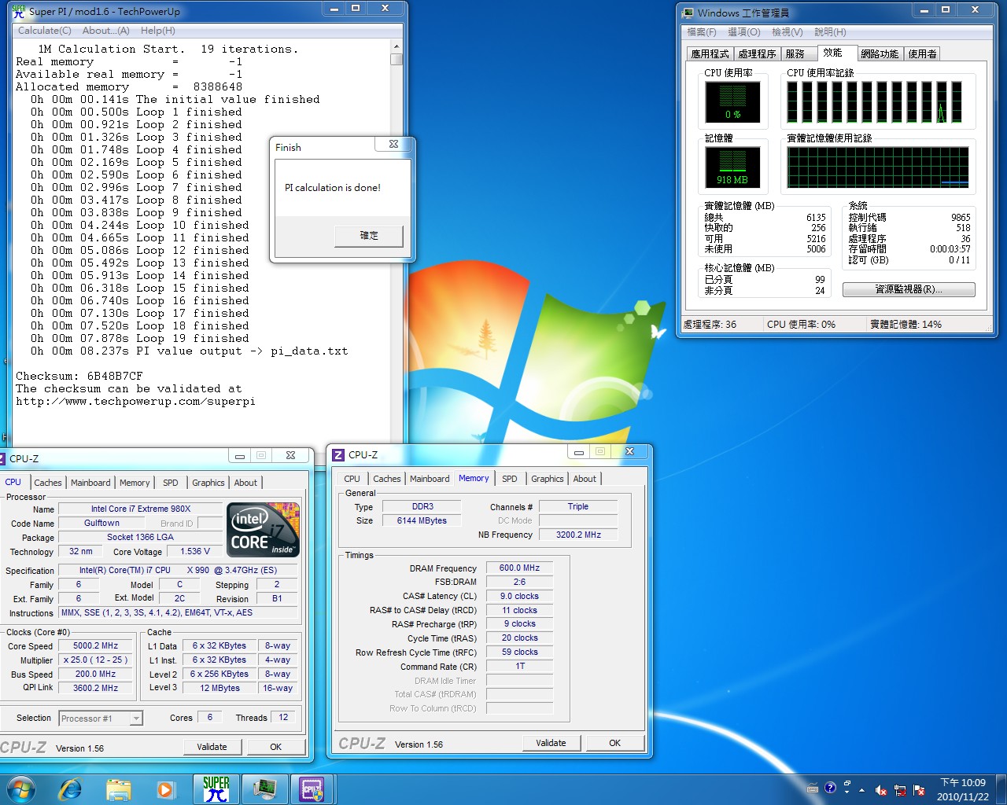Click CPU usage 0% gauge in Task Manager
The width and height of the screenshot is (1007, 805).
732,101
